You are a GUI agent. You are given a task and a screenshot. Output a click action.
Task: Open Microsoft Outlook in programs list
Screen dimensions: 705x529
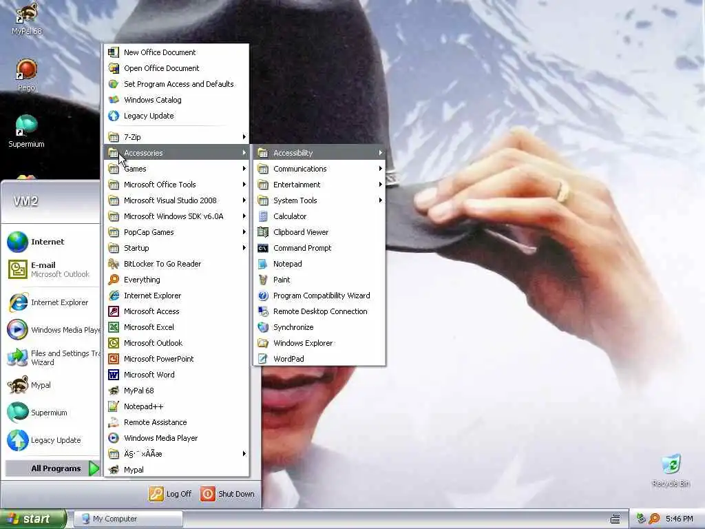coord(176,343)
